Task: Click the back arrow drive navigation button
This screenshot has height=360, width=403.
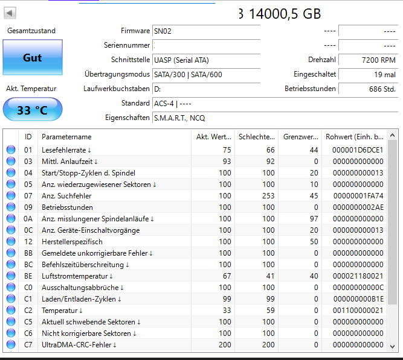Action: 10,13
